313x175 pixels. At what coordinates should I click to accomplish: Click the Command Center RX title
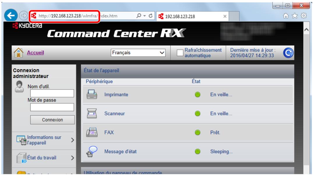[116, 33]
